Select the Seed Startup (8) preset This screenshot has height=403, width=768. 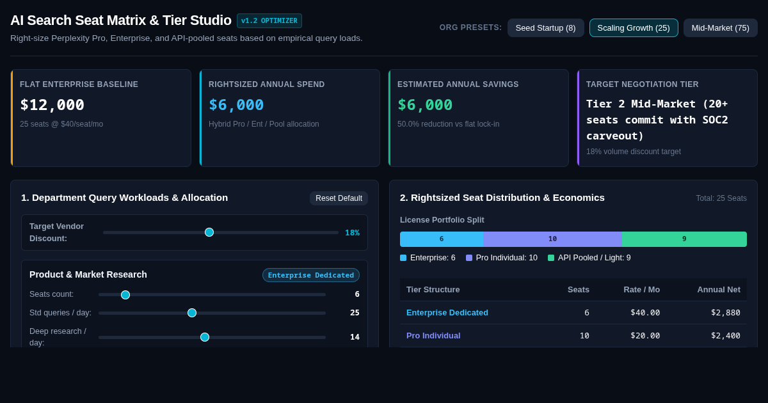click(x=545, y=28)
